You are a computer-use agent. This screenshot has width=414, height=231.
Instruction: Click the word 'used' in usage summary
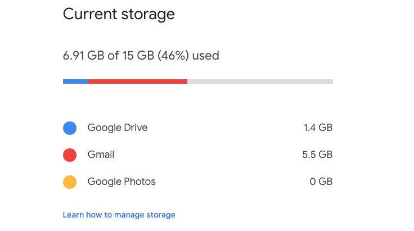206,56
